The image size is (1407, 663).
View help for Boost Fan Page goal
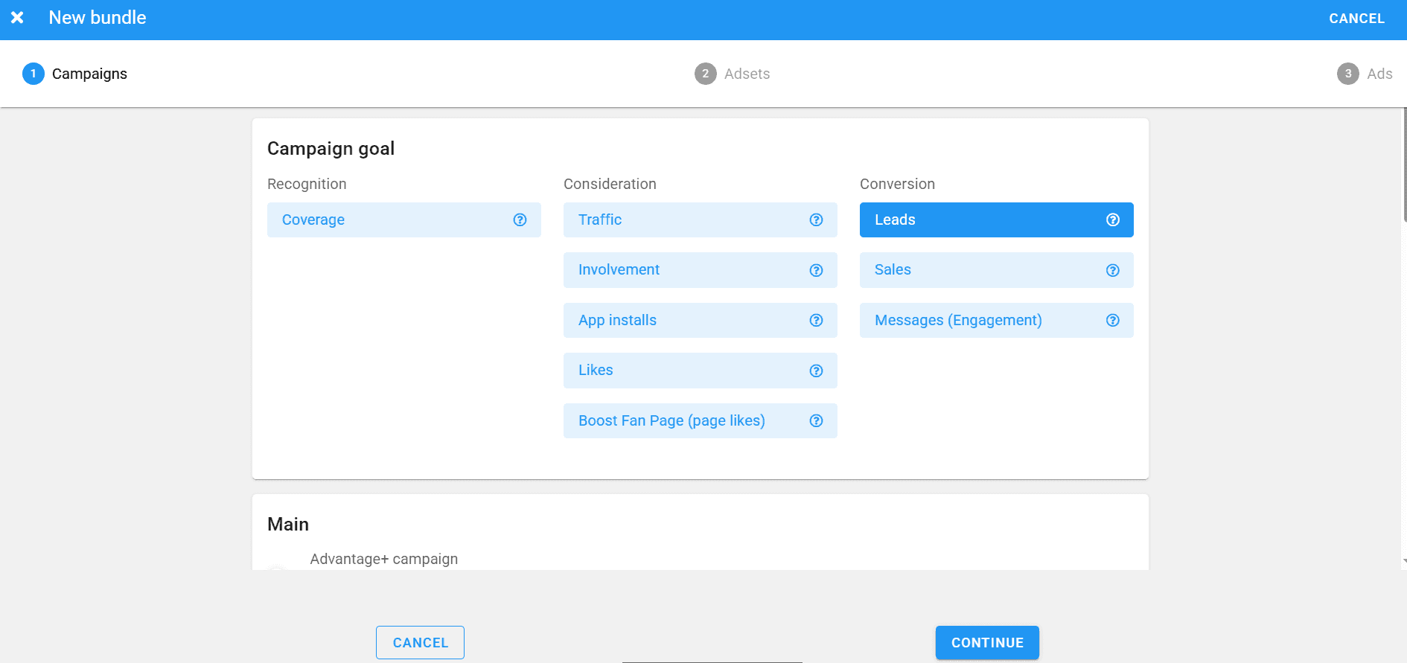click(x=816, y=420)
